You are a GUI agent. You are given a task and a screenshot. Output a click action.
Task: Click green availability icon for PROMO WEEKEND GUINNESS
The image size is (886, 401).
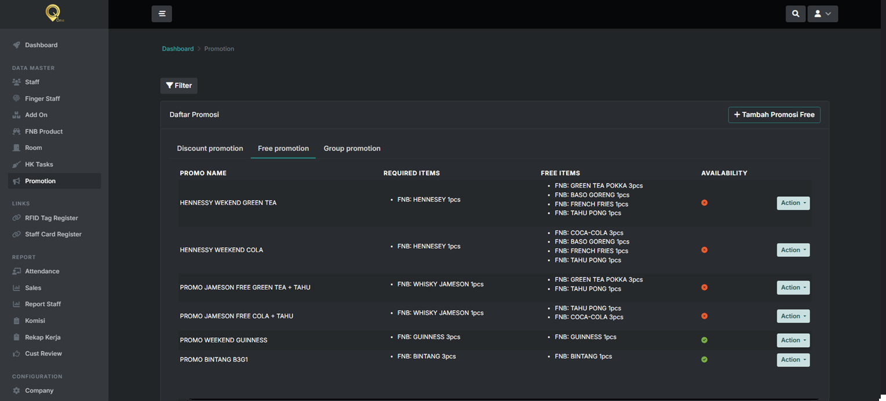pyautogui.click(x=704, y=340)
